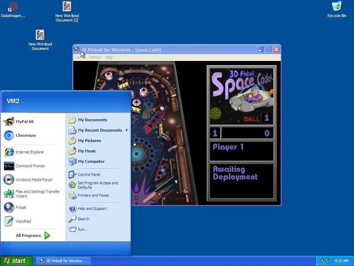This screenshot has height=266, width=354.
Task: Open the Help menu in Pinball
Action: 109,57
